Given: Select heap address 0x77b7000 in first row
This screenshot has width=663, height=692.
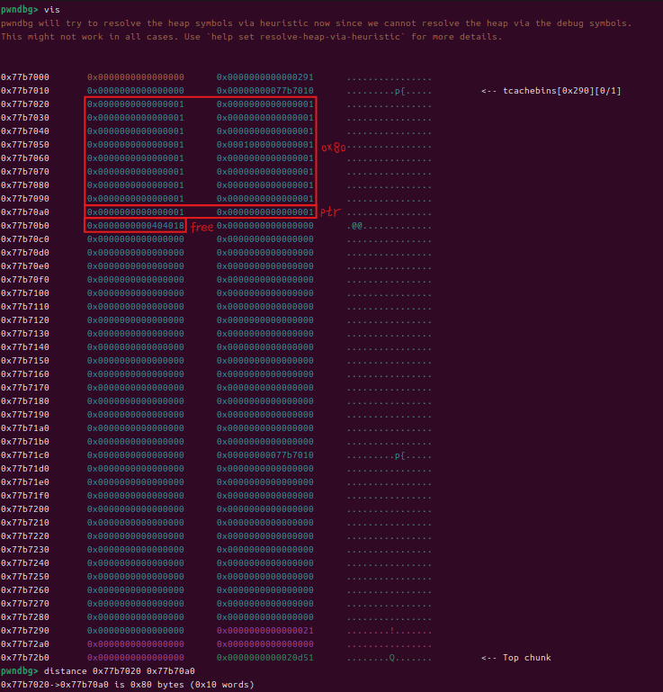Looking at the screenshot, I should click(x=25, y=77).
